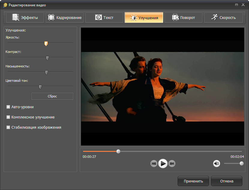Image resolution: width=249 pixels, height=190 pixels.
Task: Jump to the previous frame button
Action: [154, 164]
